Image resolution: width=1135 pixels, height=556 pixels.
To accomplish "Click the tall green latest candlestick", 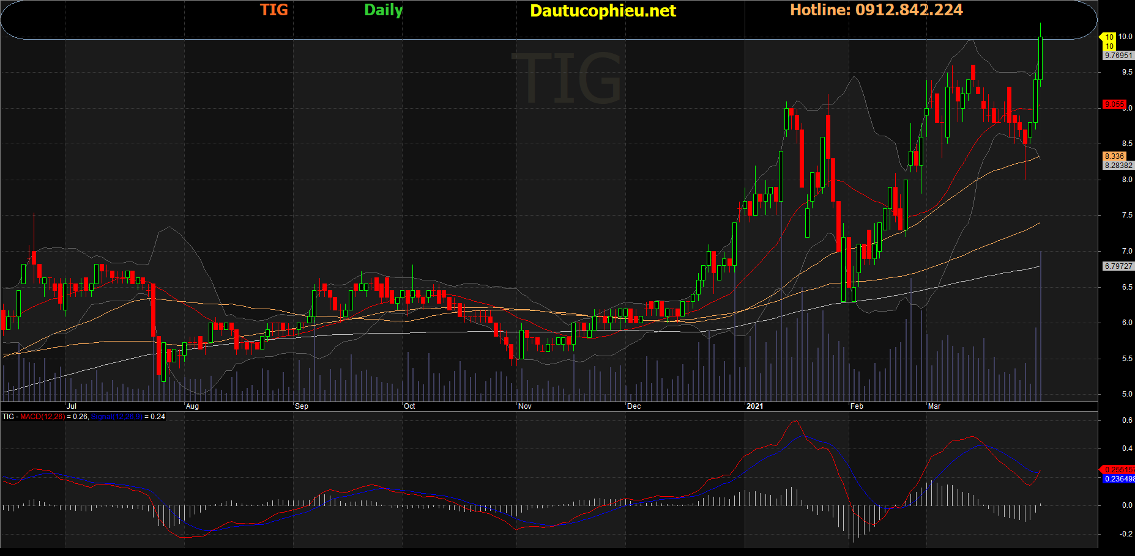I will [x=1040, y=58].
